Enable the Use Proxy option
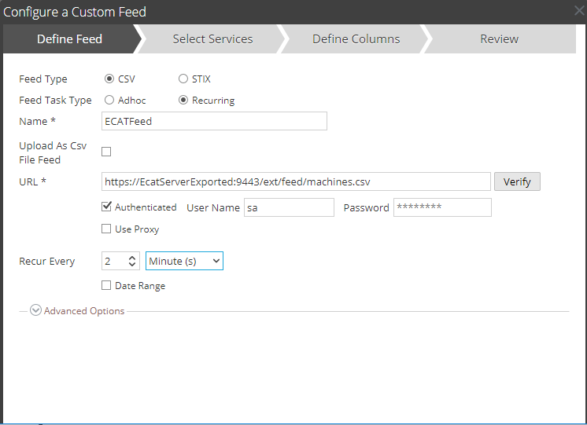Screen dimensions: 587x425 [106, 229]
